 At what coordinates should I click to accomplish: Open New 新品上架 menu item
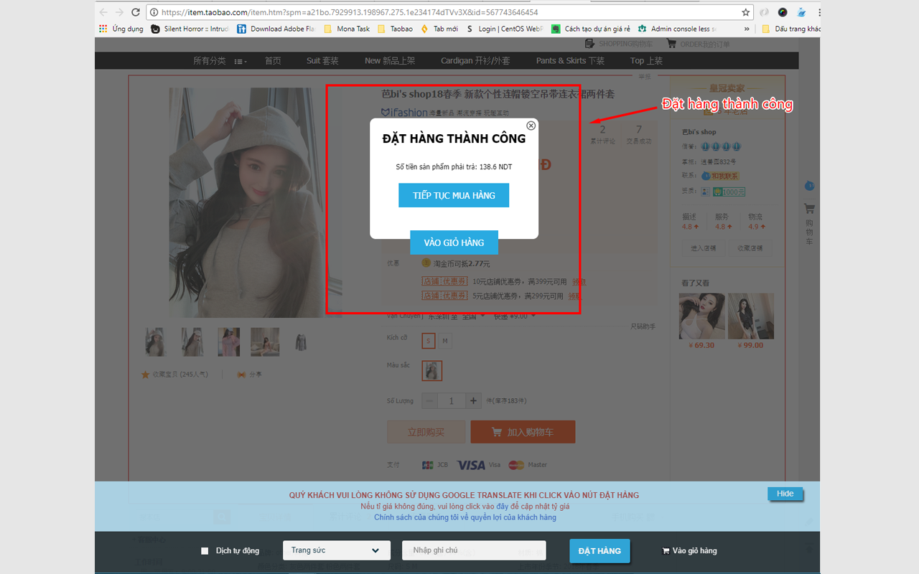pyautogui.click(x=390, y=61)
